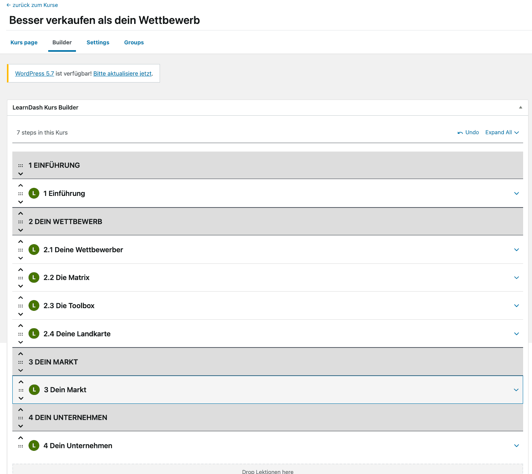This screenshot has width=532, height=474.
Task: Expand the 1 Einführung lesson row
Action: 517,194
